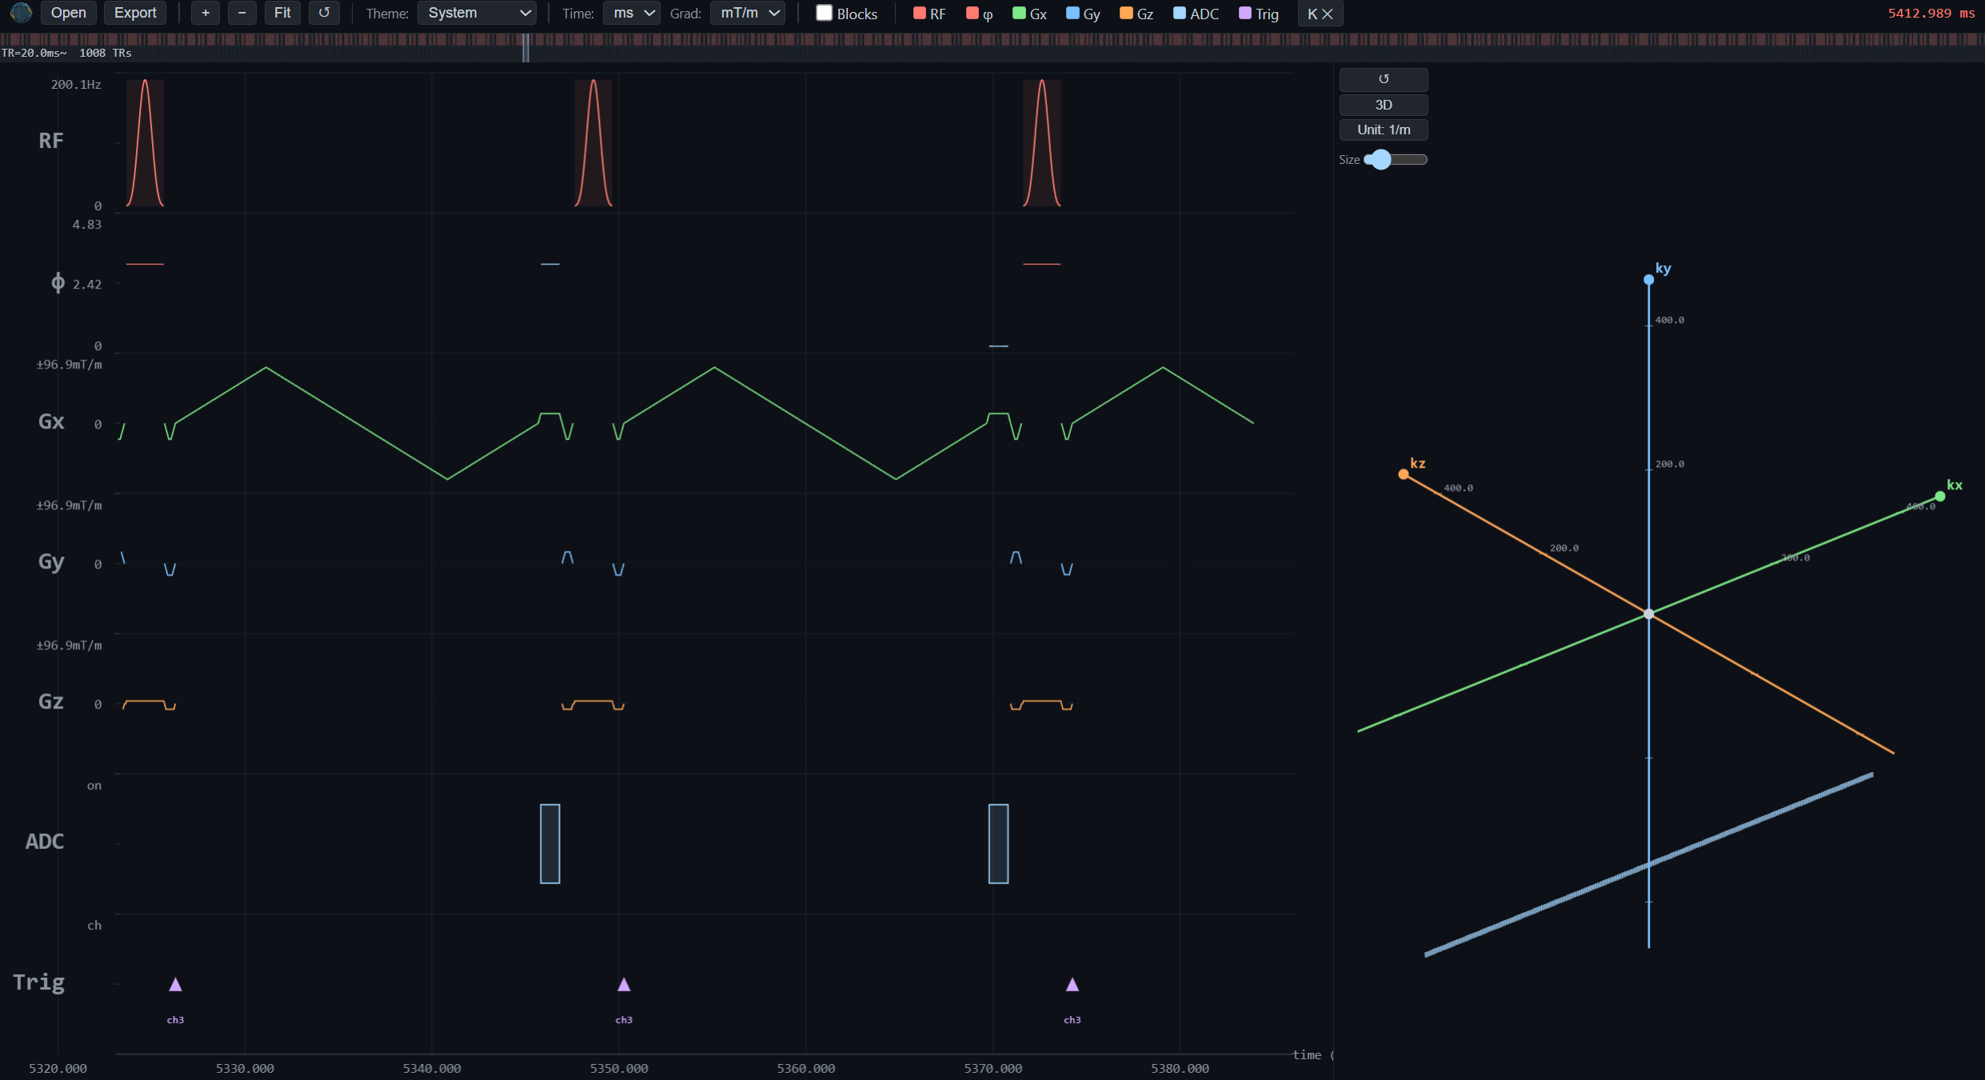The width and height of the screenshot is (1985, 1080).
Task: Toggle Gx channel visibility
Action: pos(1030,14)
